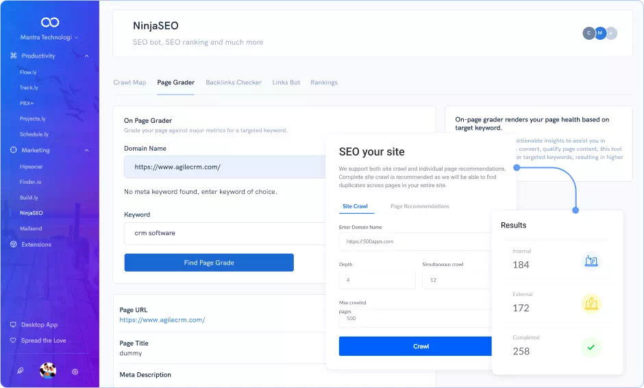Click the Productivity command icon
The image size is (644, 388).
[14, 56]
